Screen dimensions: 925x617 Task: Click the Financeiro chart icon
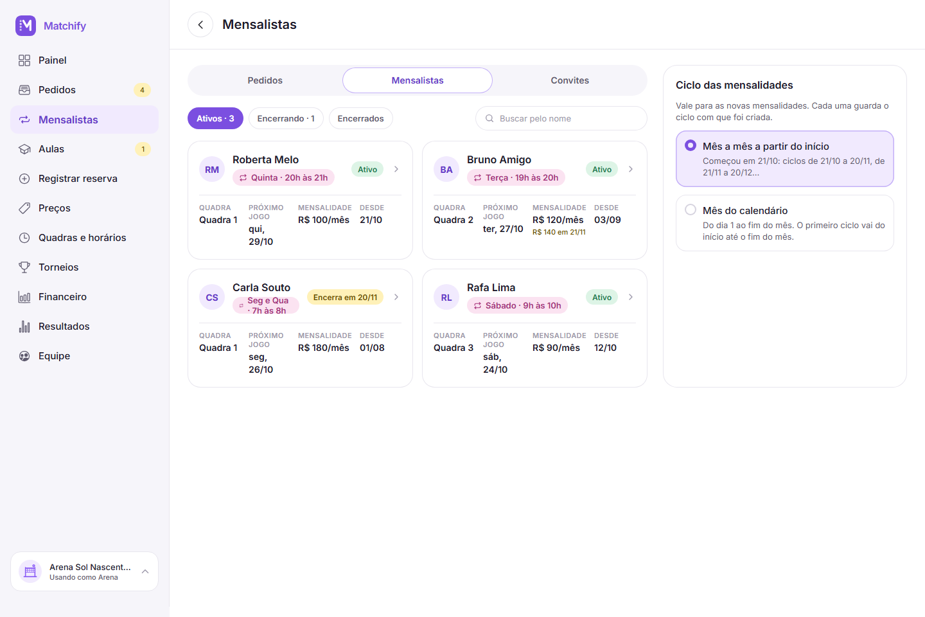pos(24,297)
